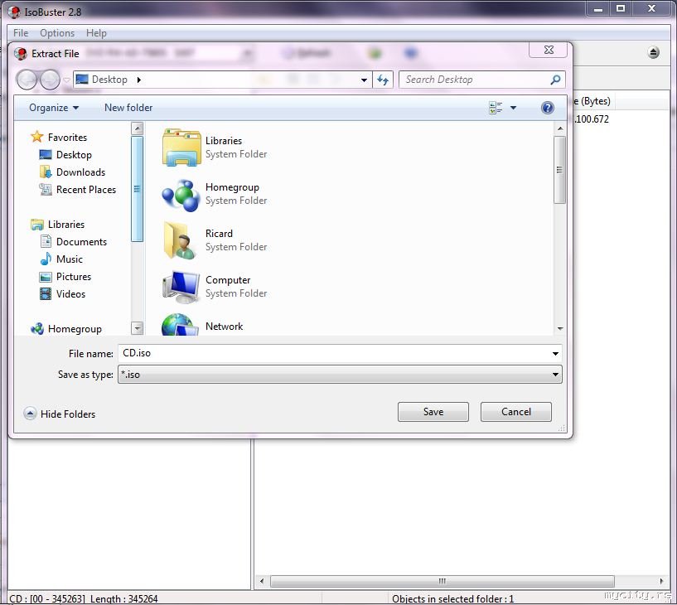The image size is (677, 605).
Task: Select the Ricard user folder icon
Action: point(181,240)
